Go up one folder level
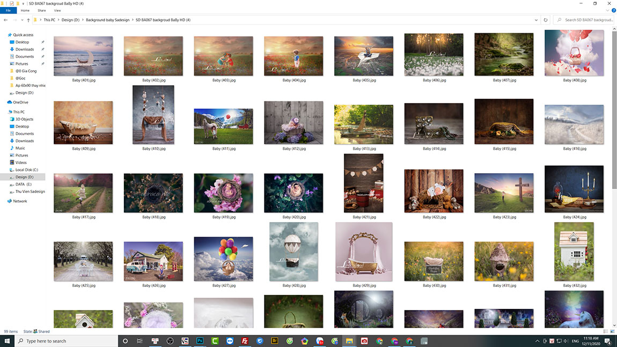Viewport: 617px width, 347px height. [28, 20]
